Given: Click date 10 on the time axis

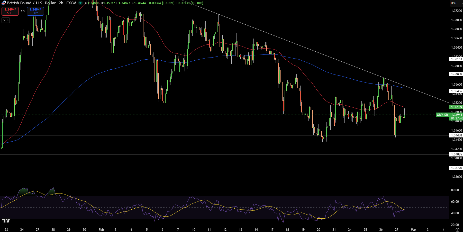Looking at the screenshot, I should coord(194,229).
